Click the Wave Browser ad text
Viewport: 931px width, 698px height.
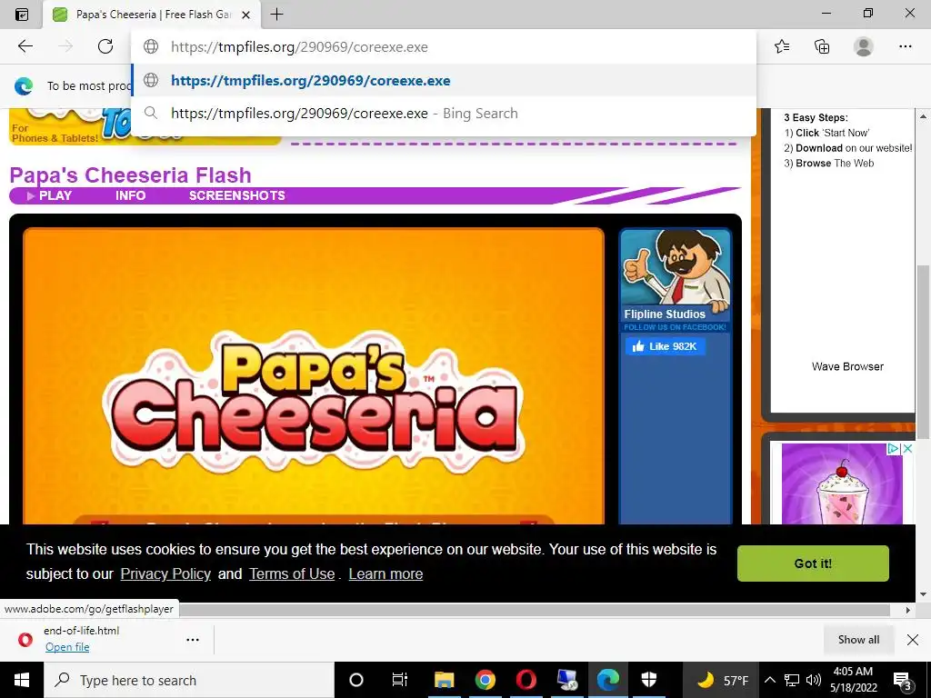847,366
